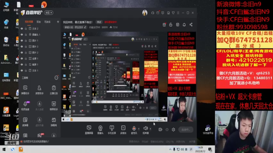This screenshot has height=153, width=273.
Task: Hide the 全屏 1 source
Action: tap(22, 58)
